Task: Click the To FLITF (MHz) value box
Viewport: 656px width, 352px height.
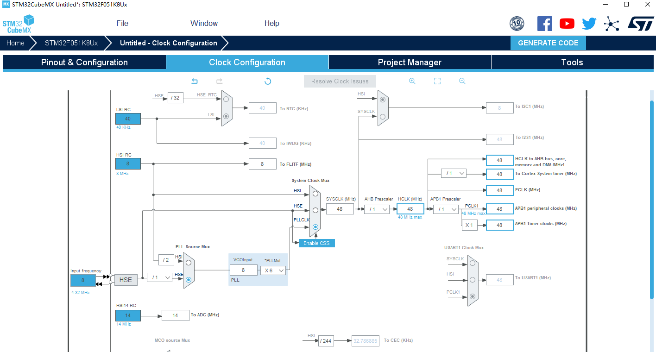Action: (262, 164)
